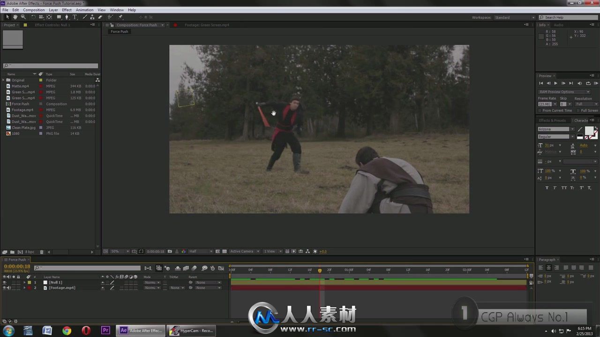The width and height of the screenshot is (600, 337).
Task: Open the Animation menu
Action: tap(84, 10)
